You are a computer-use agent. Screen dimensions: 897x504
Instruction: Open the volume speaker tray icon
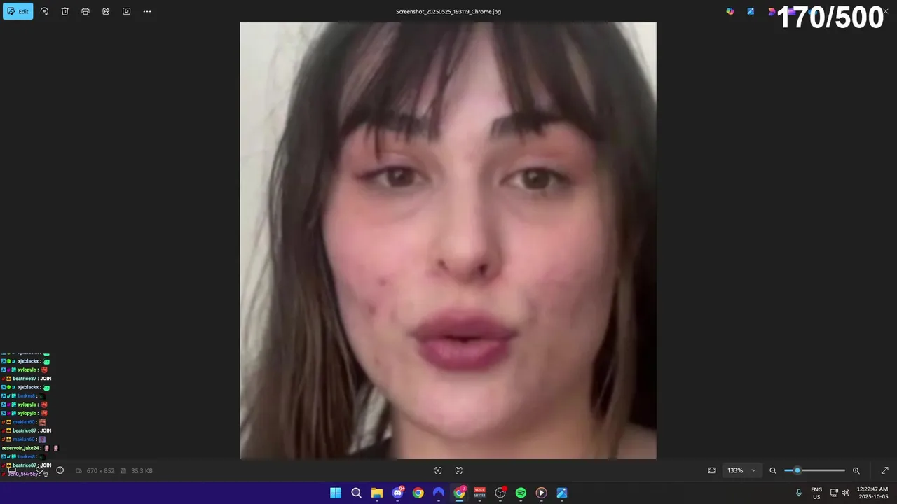[845, 493]
